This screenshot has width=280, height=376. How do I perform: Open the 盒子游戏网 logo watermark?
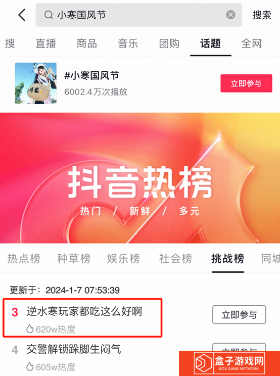coord(229,363)
